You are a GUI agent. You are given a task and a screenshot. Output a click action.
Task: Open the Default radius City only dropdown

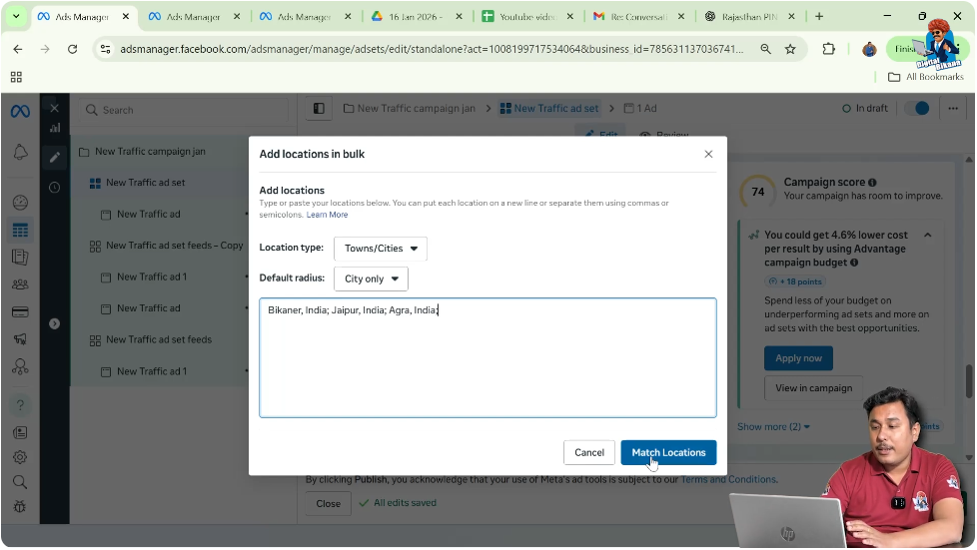pos(371,279)
